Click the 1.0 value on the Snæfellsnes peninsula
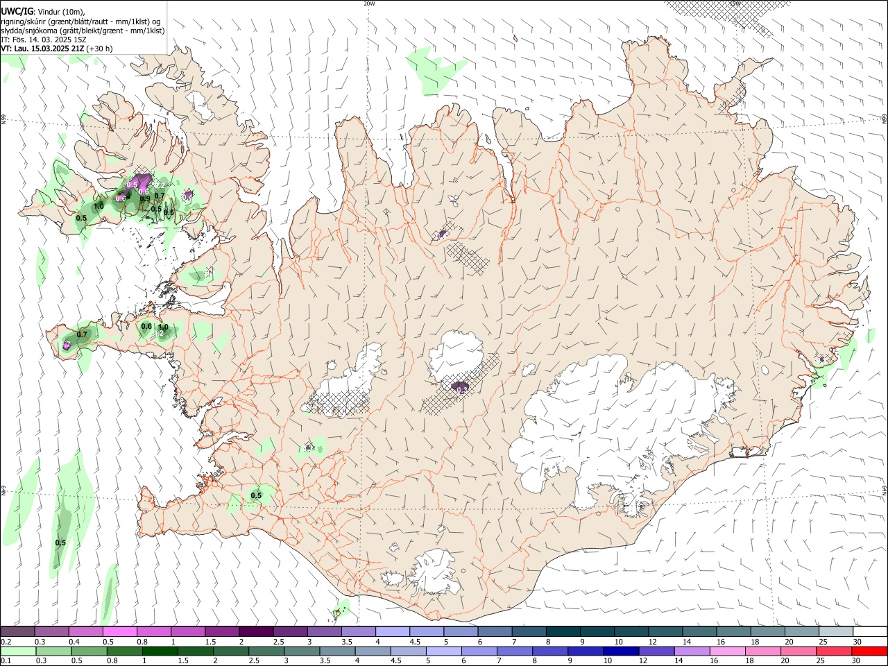Viewport: 888px width, 666px height. (x=163, y=327)
